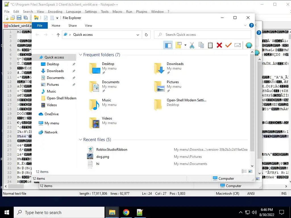The width and height of the screenshot is (291, 218).
Task: Select My menu in the navigation pane
Action: pyautogui.click(x=52, y=123)
